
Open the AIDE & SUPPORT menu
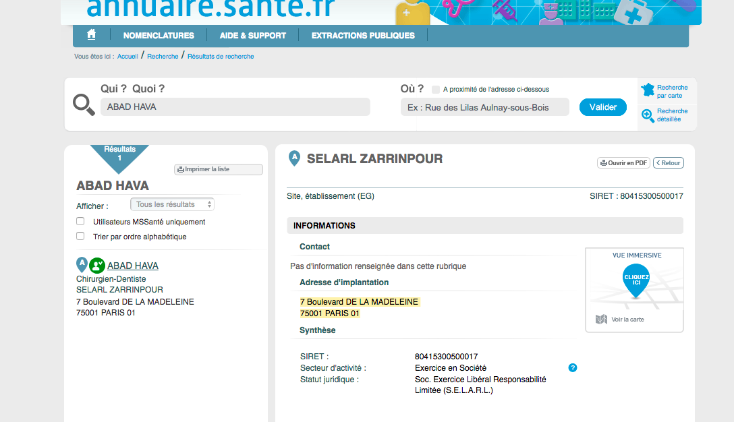[253, 36]
